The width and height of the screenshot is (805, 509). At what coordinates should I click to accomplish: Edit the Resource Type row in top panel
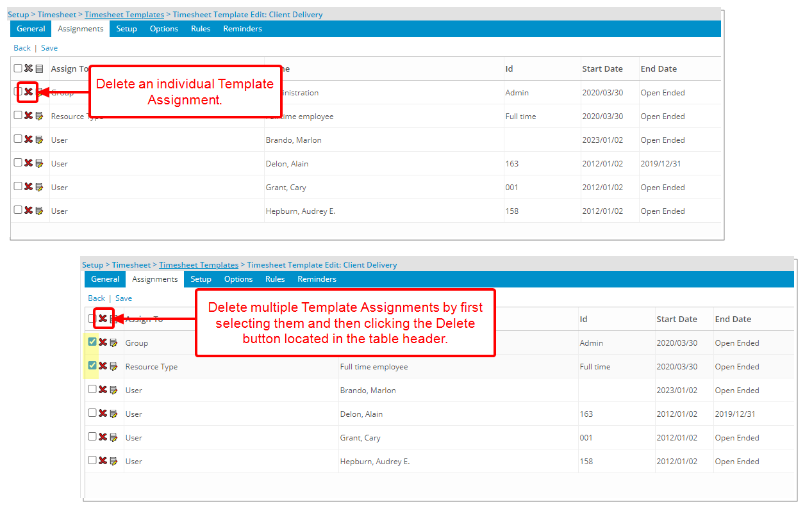(39, 117)
